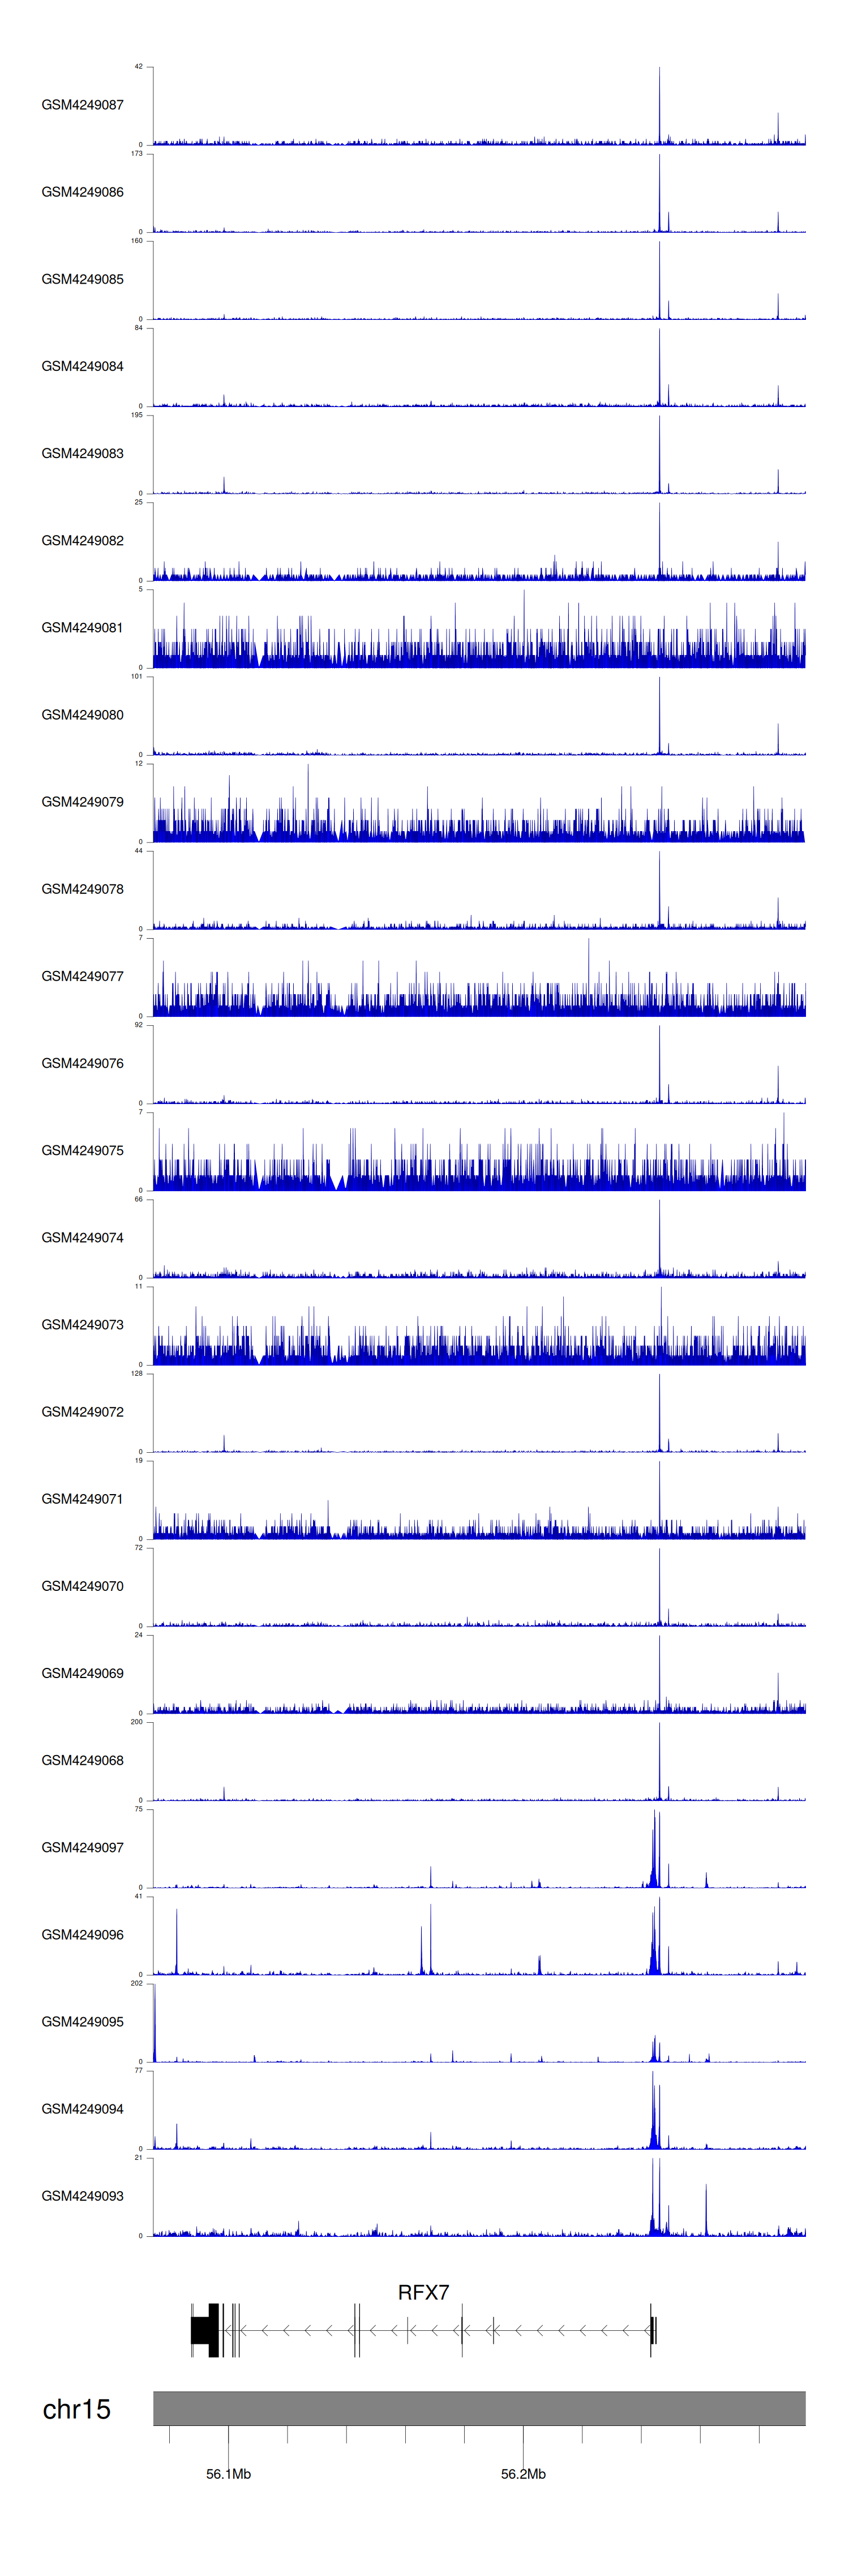Click the RFX7 gene name label
The height and width of the screenshot is (2576, 849).
(x=423, y=2292)
